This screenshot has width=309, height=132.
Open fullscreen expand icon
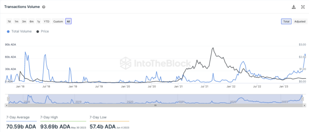[303, 7]
